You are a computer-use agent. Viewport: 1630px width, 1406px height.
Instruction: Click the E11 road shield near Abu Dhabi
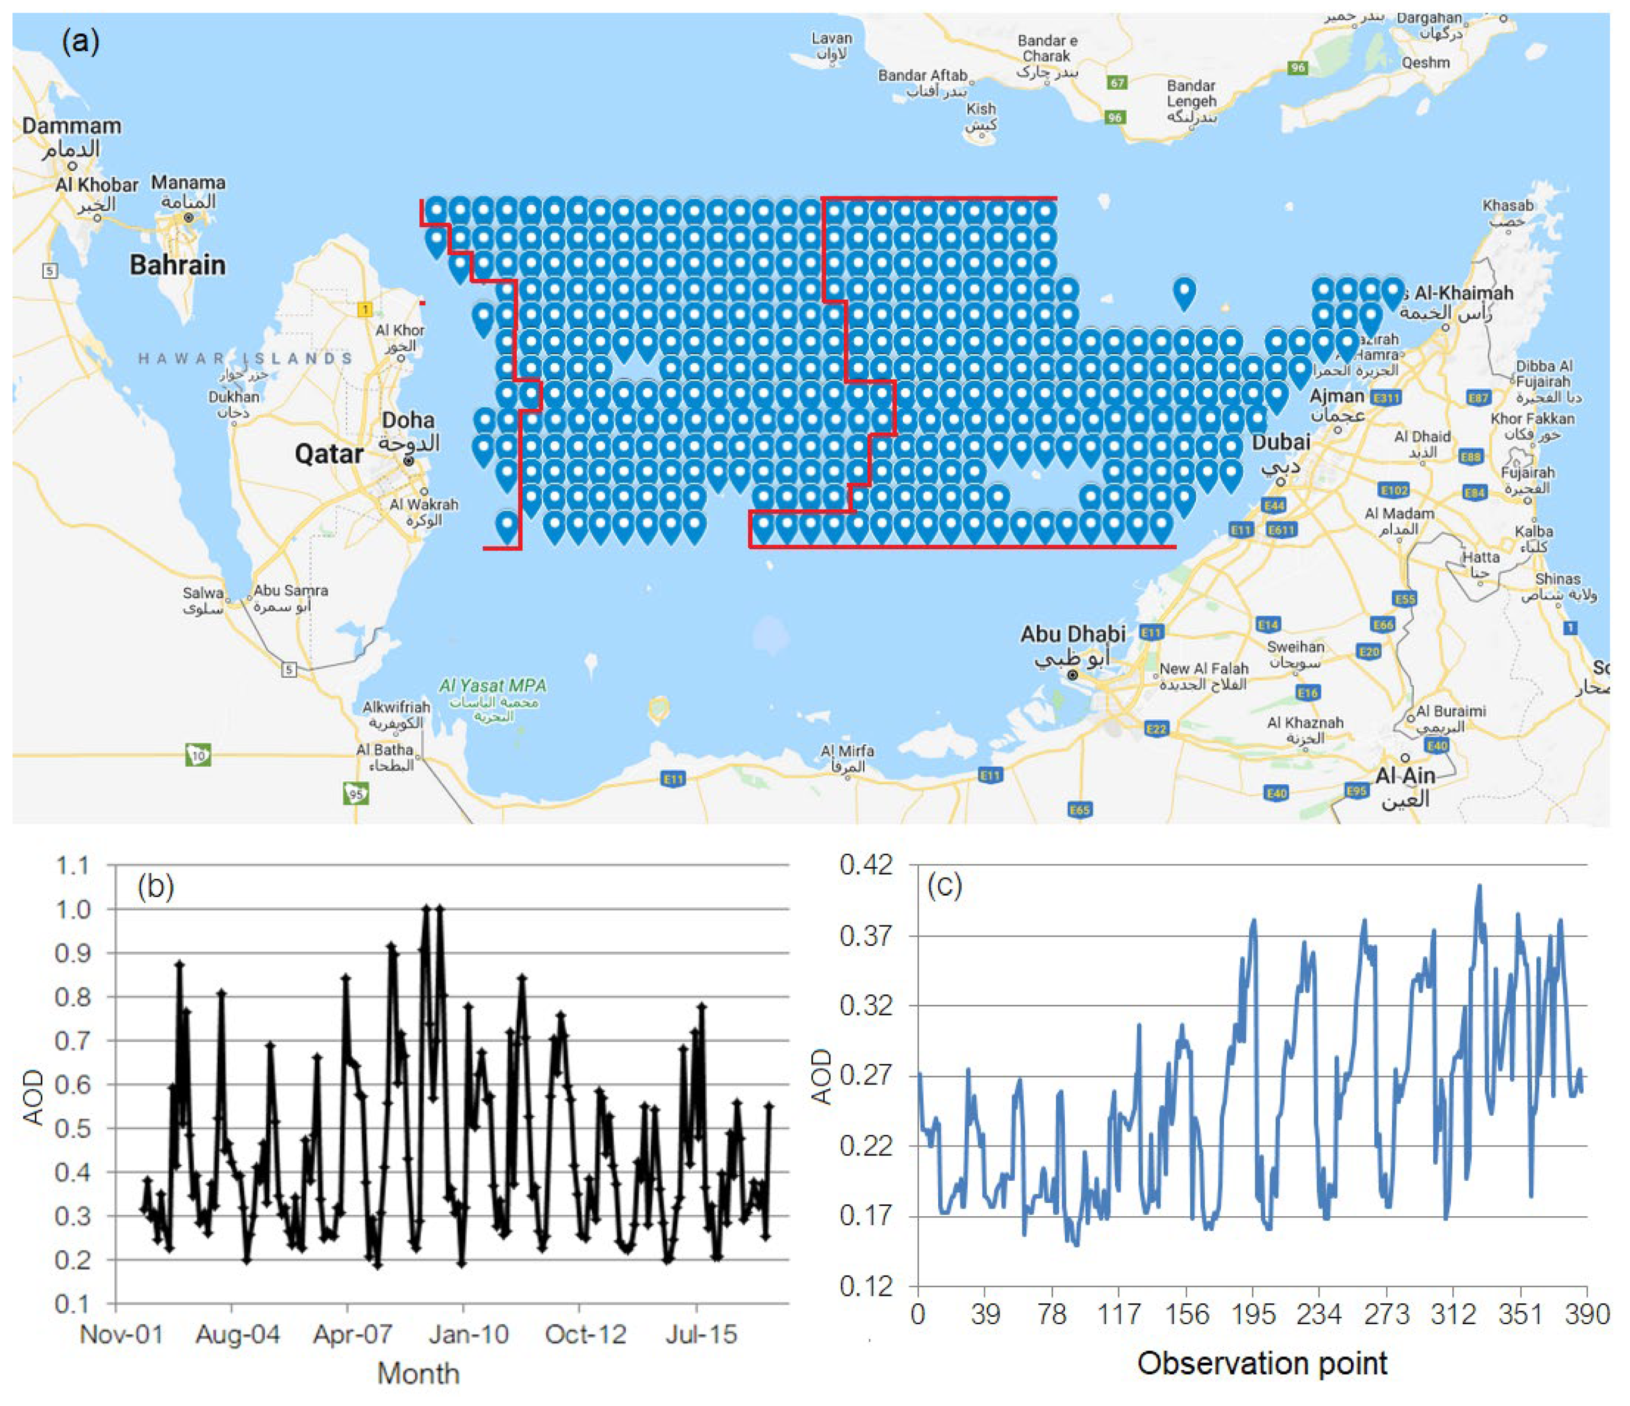[1151, 632]
